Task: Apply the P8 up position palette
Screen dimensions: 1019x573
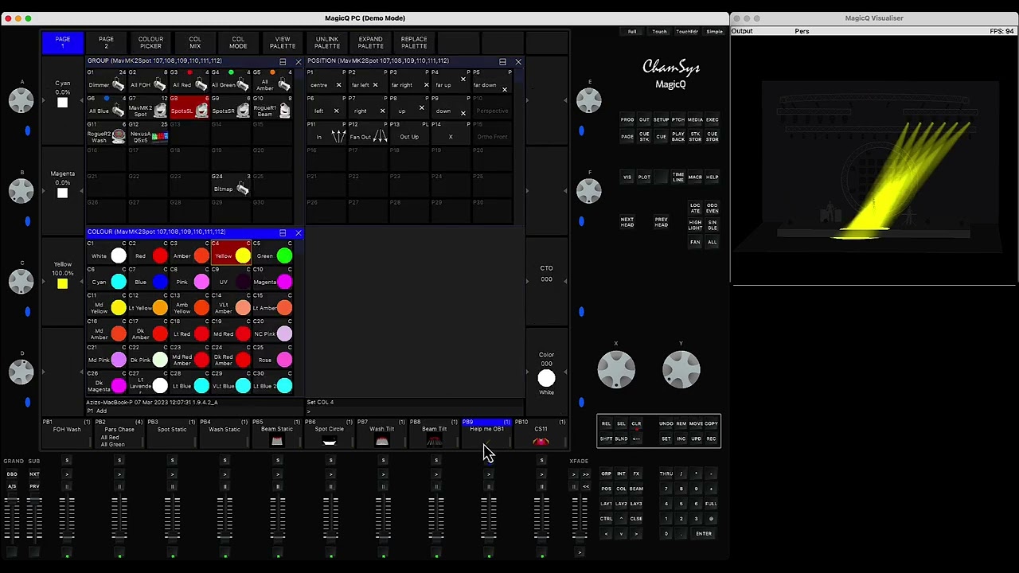Action: pyautogui.click(x=410, y=109)
